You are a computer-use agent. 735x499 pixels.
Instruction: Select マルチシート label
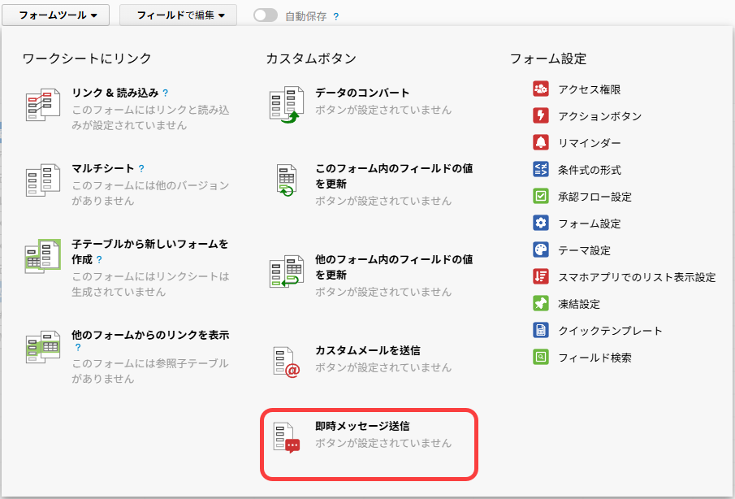102,168
